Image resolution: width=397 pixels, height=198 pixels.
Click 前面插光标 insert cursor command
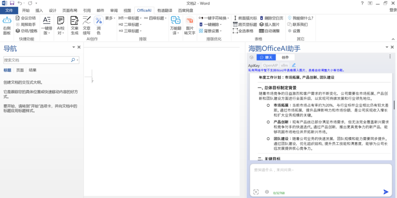coord(245,18)
